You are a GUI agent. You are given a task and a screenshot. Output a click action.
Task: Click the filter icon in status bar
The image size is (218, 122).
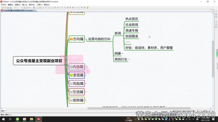198,111
